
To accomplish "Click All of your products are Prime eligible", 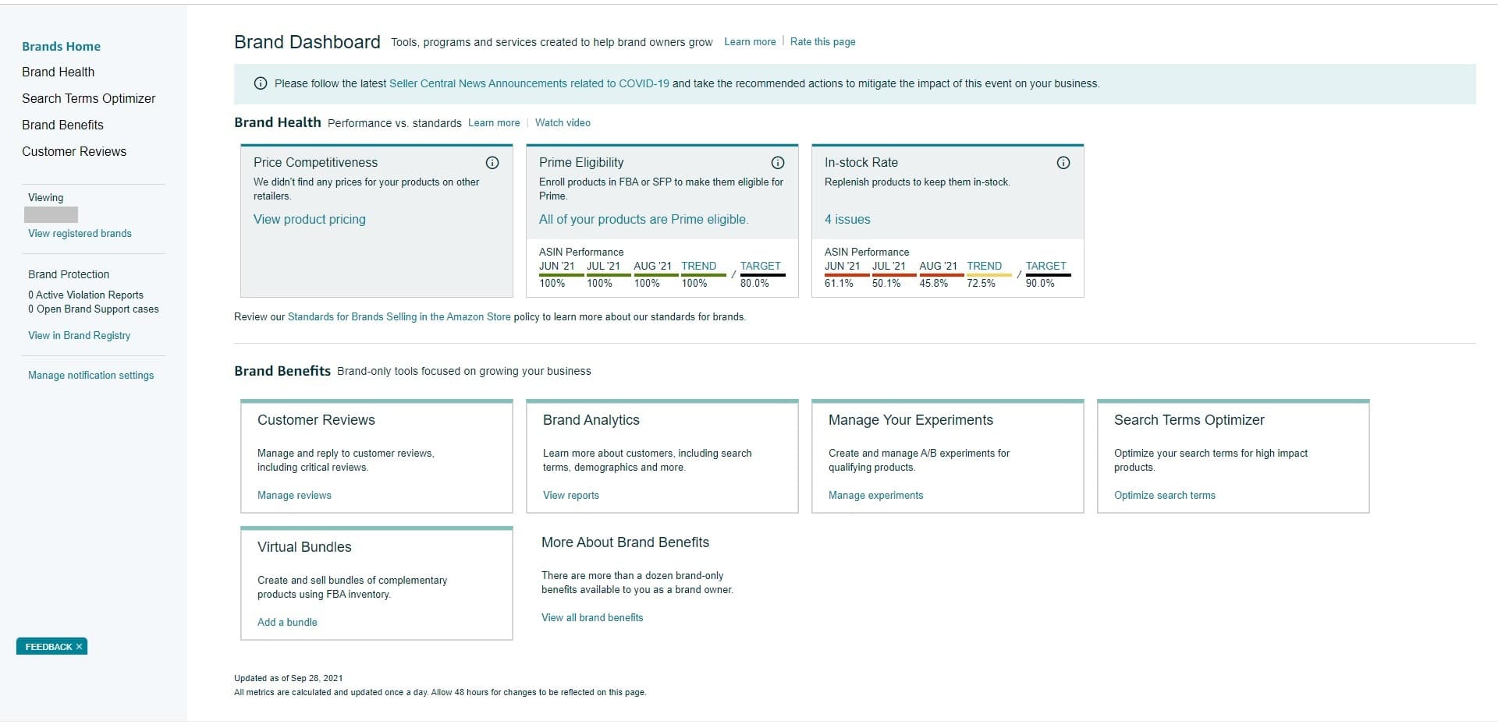I will [x=644, y=219].
